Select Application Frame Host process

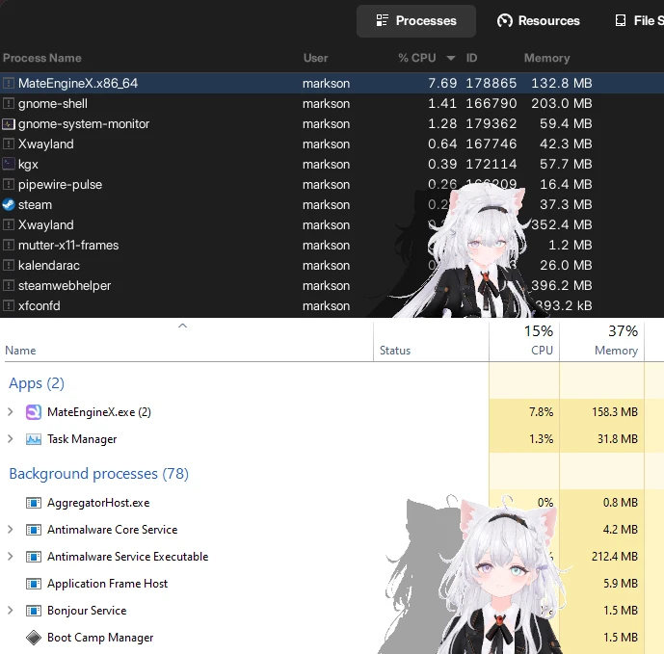332,584
